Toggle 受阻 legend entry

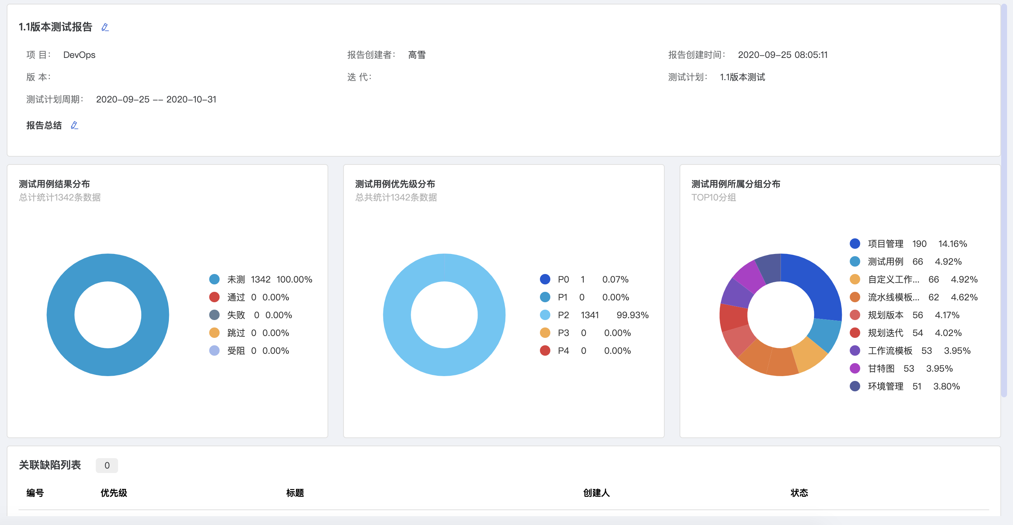coord(236,350)
